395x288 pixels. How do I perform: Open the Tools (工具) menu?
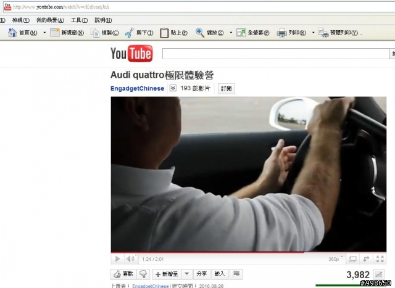tap(79, 20)
